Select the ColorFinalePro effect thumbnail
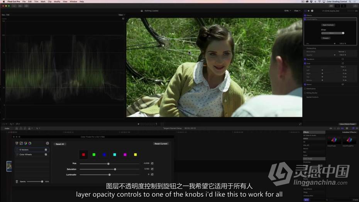The image size is (359, 202). (x=349, y=140)
